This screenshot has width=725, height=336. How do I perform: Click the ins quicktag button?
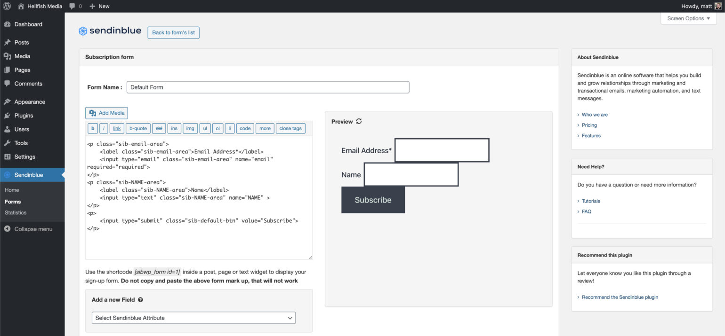click(x=174, y=128)
